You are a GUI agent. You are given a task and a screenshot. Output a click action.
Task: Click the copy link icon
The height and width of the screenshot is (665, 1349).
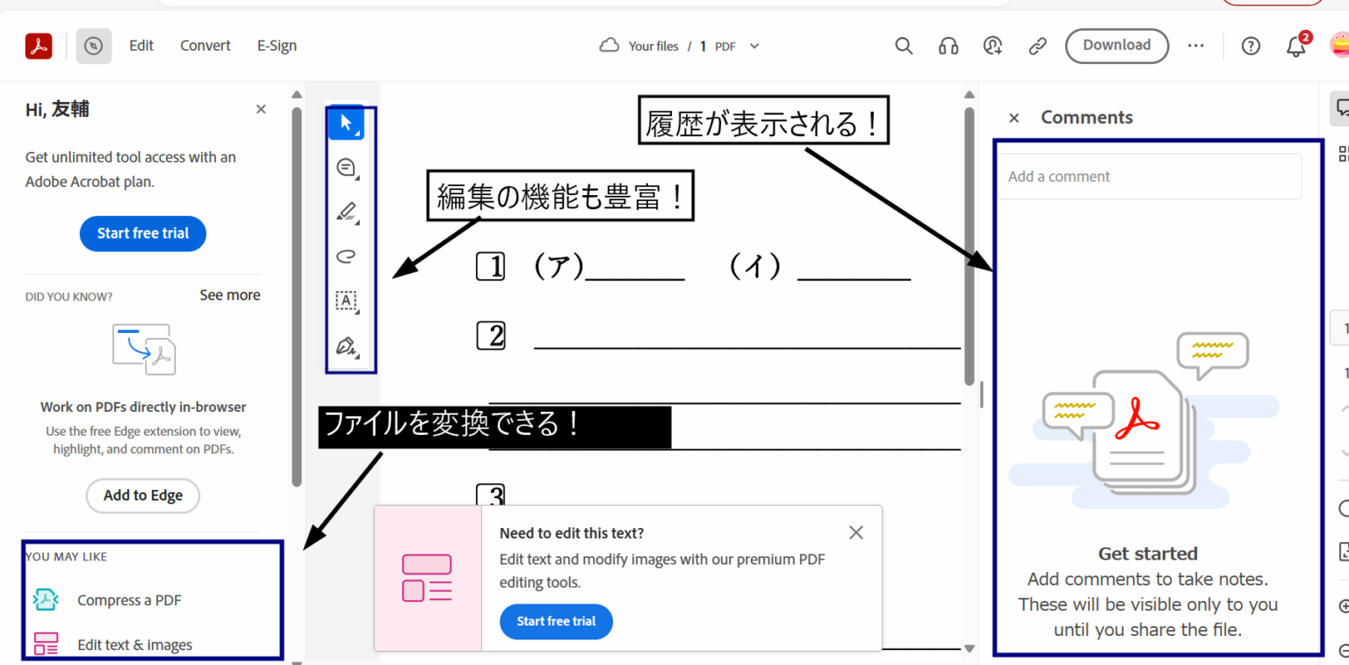(1038, 46)
